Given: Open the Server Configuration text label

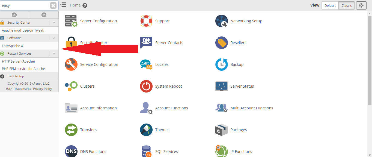Looking at the screenshot, I should [99, 21].
